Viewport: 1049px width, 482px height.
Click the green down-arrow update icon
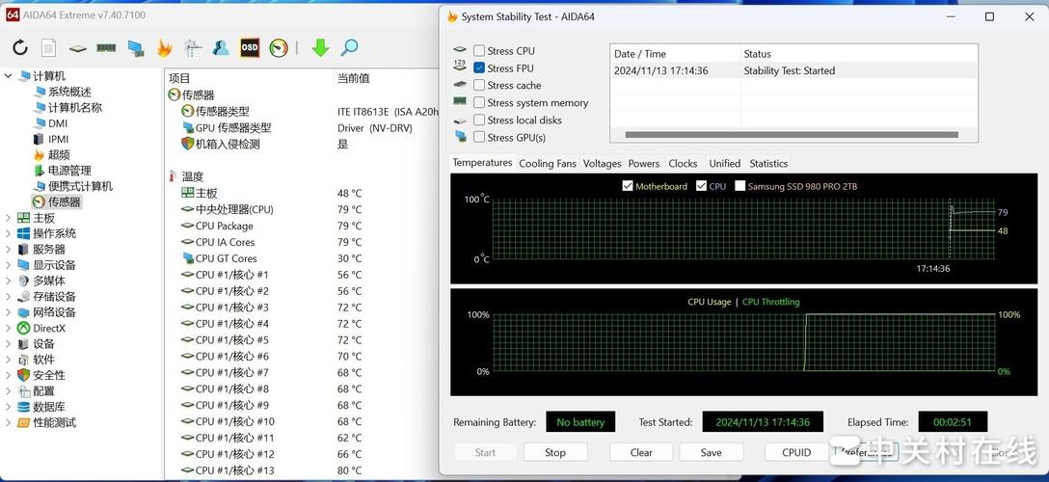pos(320,47)
